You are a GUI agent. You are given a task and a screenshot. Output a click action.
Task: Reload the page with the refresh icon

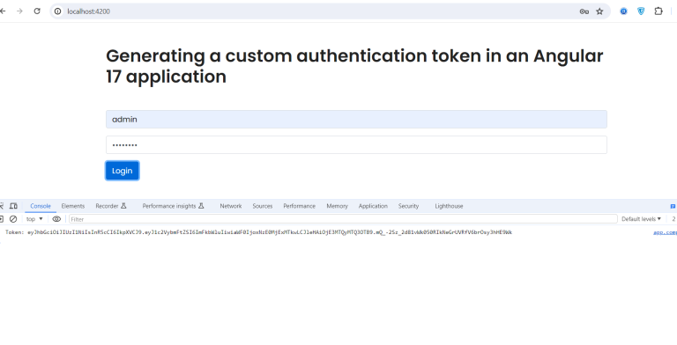[x=37, y=11]
